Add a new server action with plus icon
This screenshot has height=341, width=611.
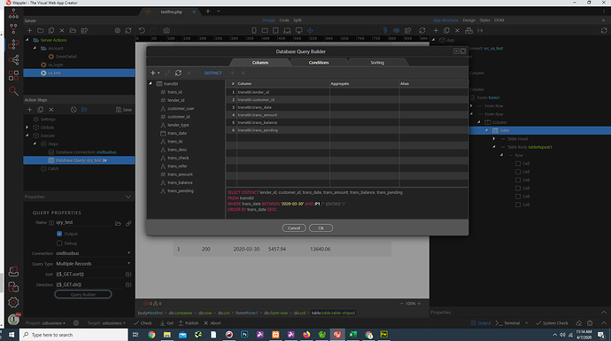(29, 30)
